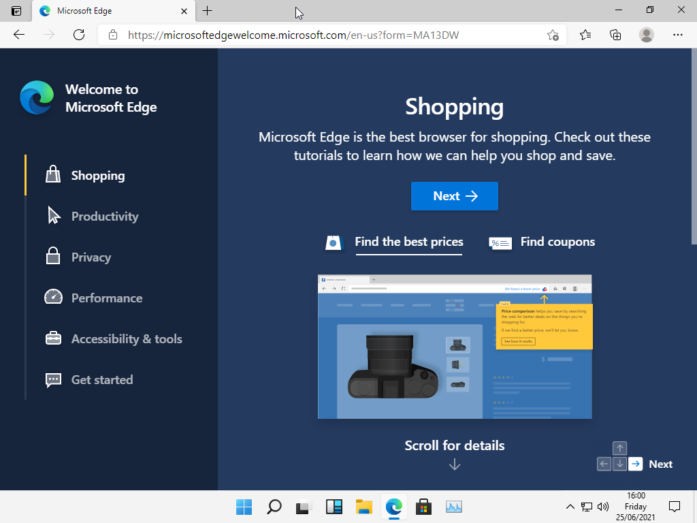Click the back navigation arrow
The image size is (697, 523).
[x=19, y=35]
